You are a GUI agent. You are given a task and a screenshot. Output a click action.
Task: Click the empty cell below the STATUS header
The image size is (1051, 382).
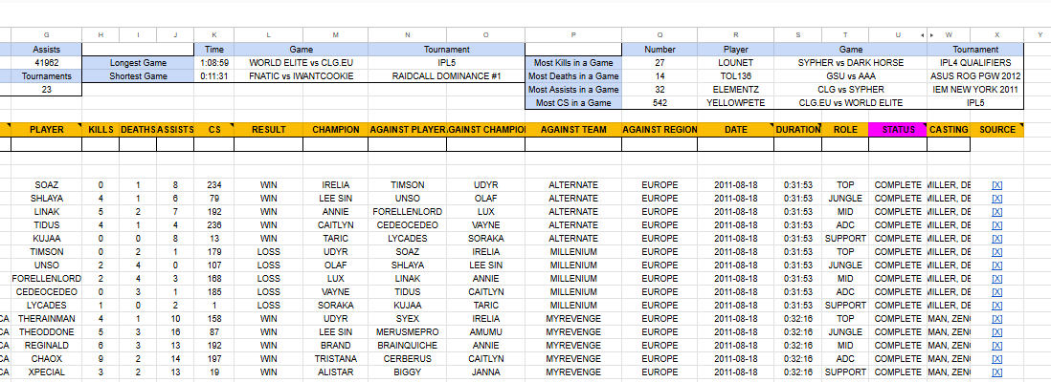(x=898, y=144)
